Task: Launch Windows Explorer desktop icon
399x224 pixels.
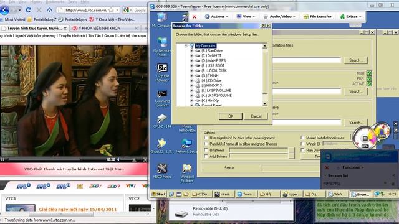Action: 187,173
